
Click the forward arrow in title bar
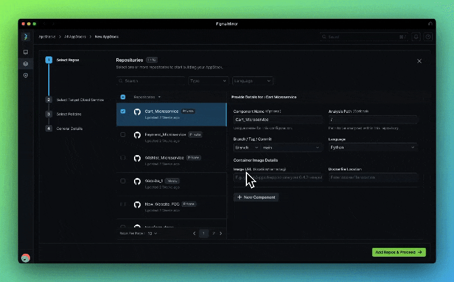point(54,23)
